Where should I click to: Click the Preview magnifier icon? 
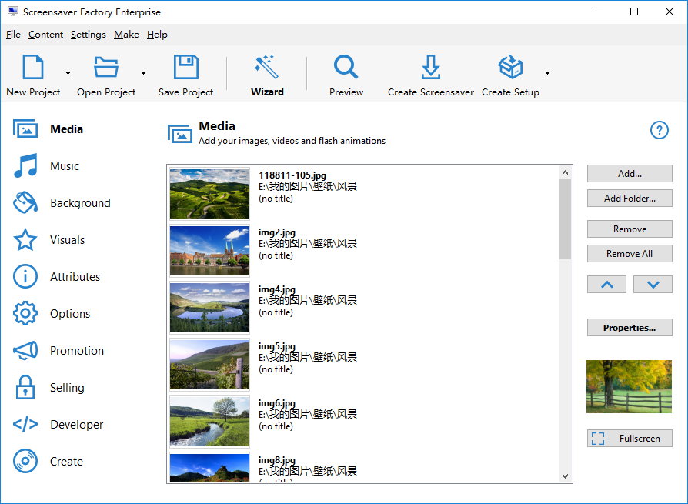coord(346,67)
